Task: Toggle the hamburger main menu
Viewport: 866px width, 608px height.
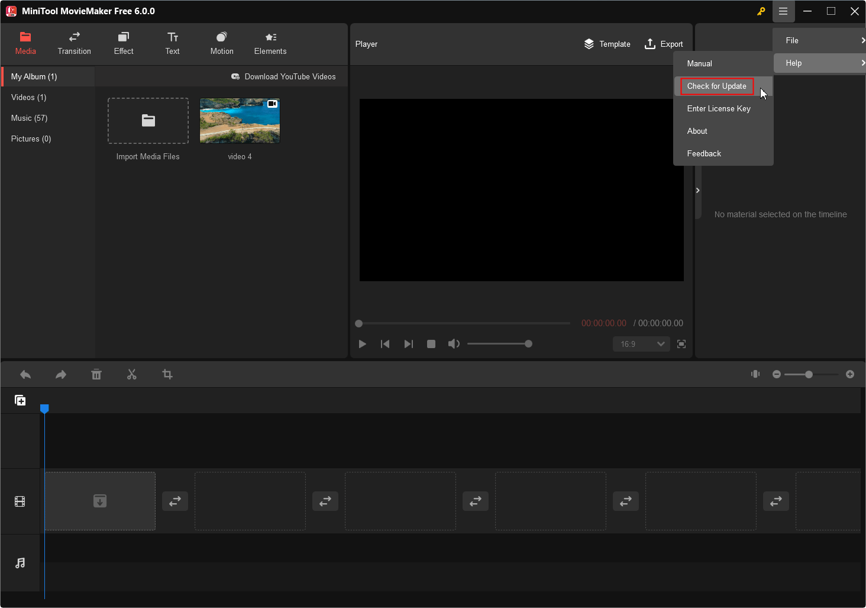Action: click(783, 11)
